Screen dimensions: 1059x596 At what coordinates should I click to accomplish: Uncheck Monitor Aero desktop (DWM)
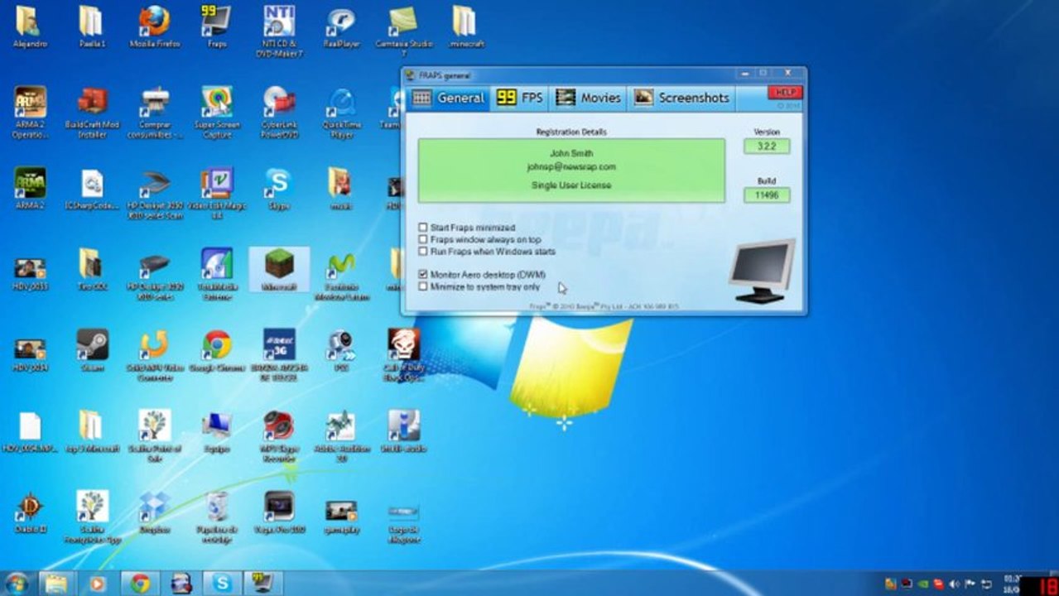point(423,274)
